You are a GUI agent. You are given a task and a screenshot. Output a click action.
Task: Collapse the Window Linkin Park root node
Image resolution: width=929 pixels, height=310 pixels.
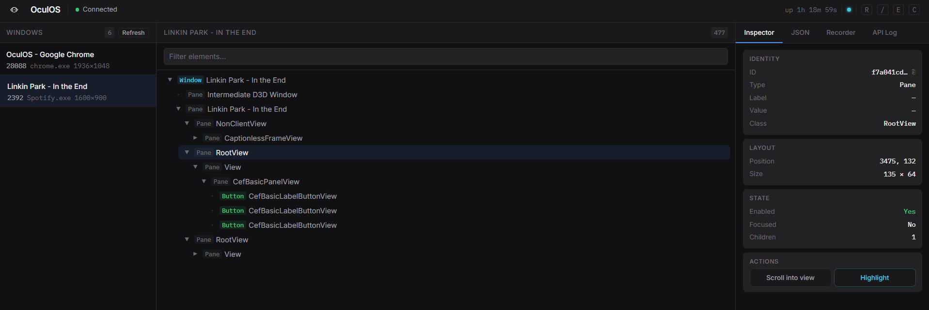coord(170,80)
